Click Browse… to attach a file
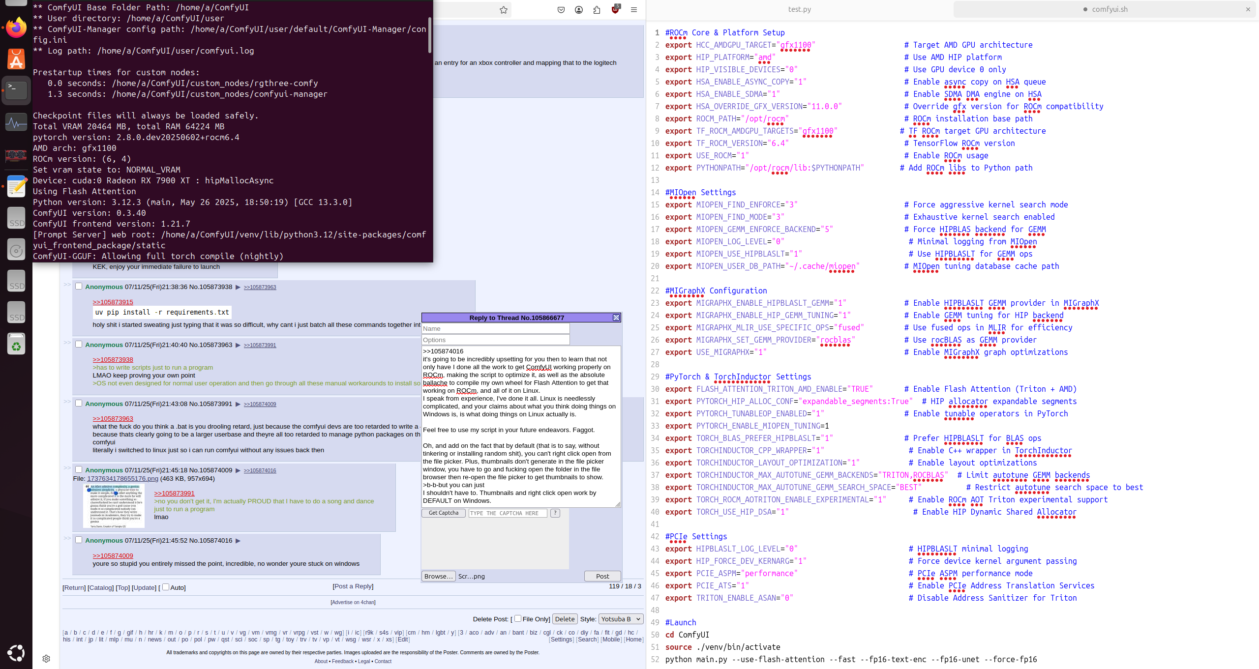The width and height of the screenshot is (1259, 669). point(438,576)
